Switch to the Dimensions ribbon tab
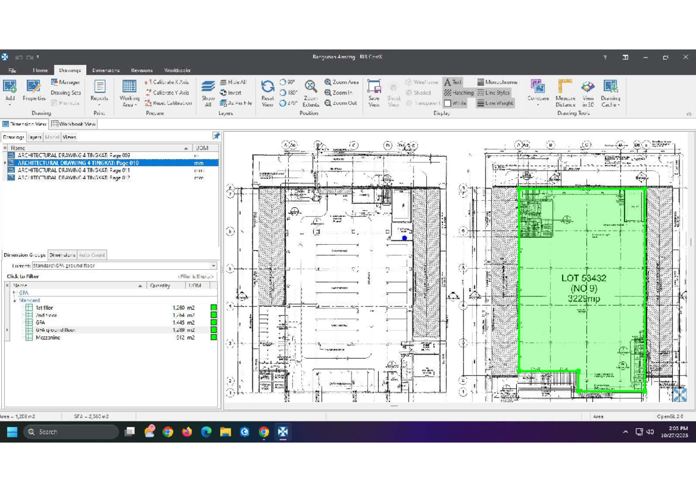This screenshot has width=696, height=492. [106, 70]
